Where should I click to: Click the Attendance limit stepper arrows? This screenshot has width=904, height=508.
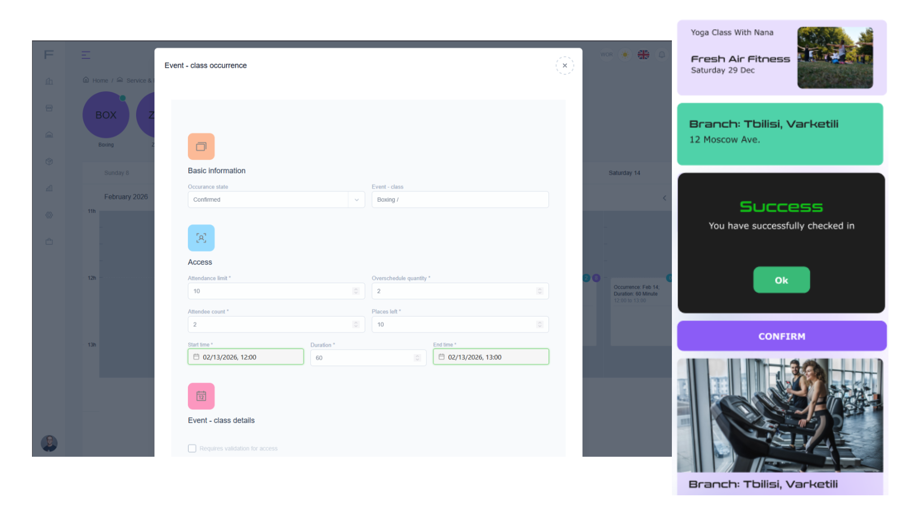coord(356,291)
